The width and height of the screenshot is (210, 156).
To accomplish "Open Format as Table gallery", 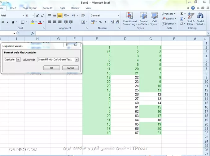I will tap(144, 19).
